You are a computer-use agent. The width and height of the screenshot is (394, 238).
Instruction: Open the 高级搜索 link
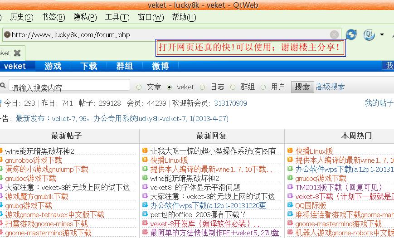click(330, 87)
